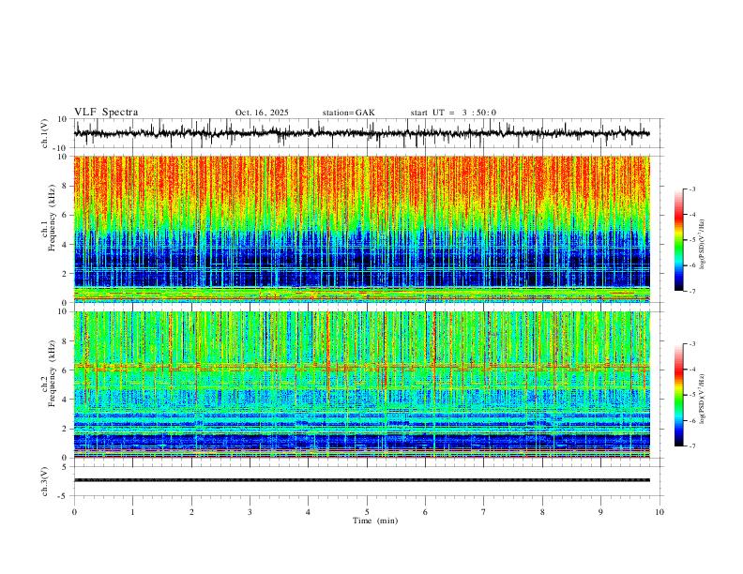743x574 pixels.
Task: Click the ch.2 colorbar log(PSD) unit label
Action: (x=703, y=400)
